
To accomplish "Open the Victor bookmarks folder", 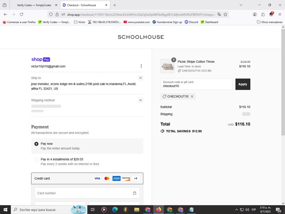I will click(x=80, y=22).
